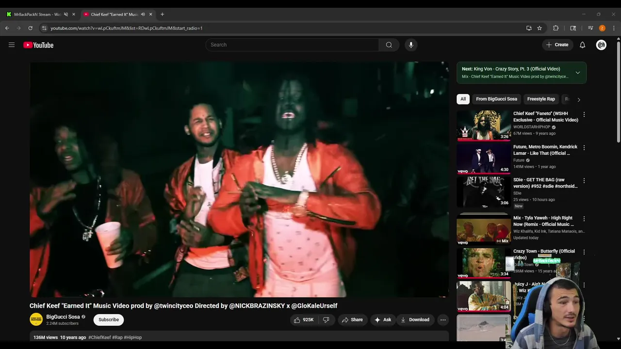Open the Chrome three-dot menu
Image resolution: width=621 pixels, height=349 pixels.
(x=614, y=28)
